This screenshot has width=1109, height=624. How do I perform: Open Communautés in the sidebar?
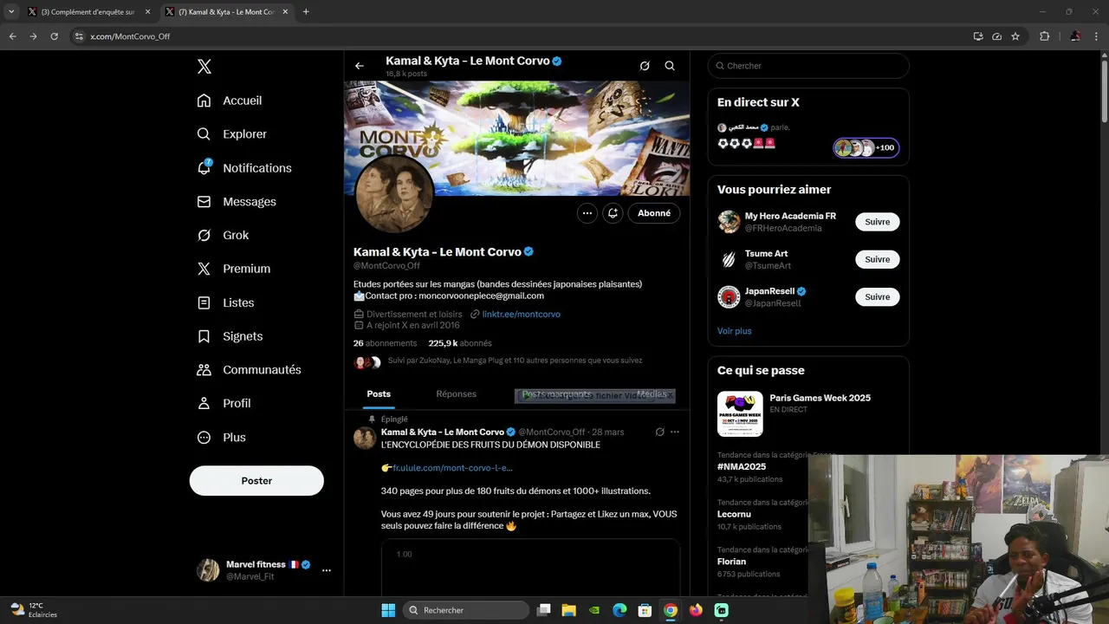(x=249, y=370)
